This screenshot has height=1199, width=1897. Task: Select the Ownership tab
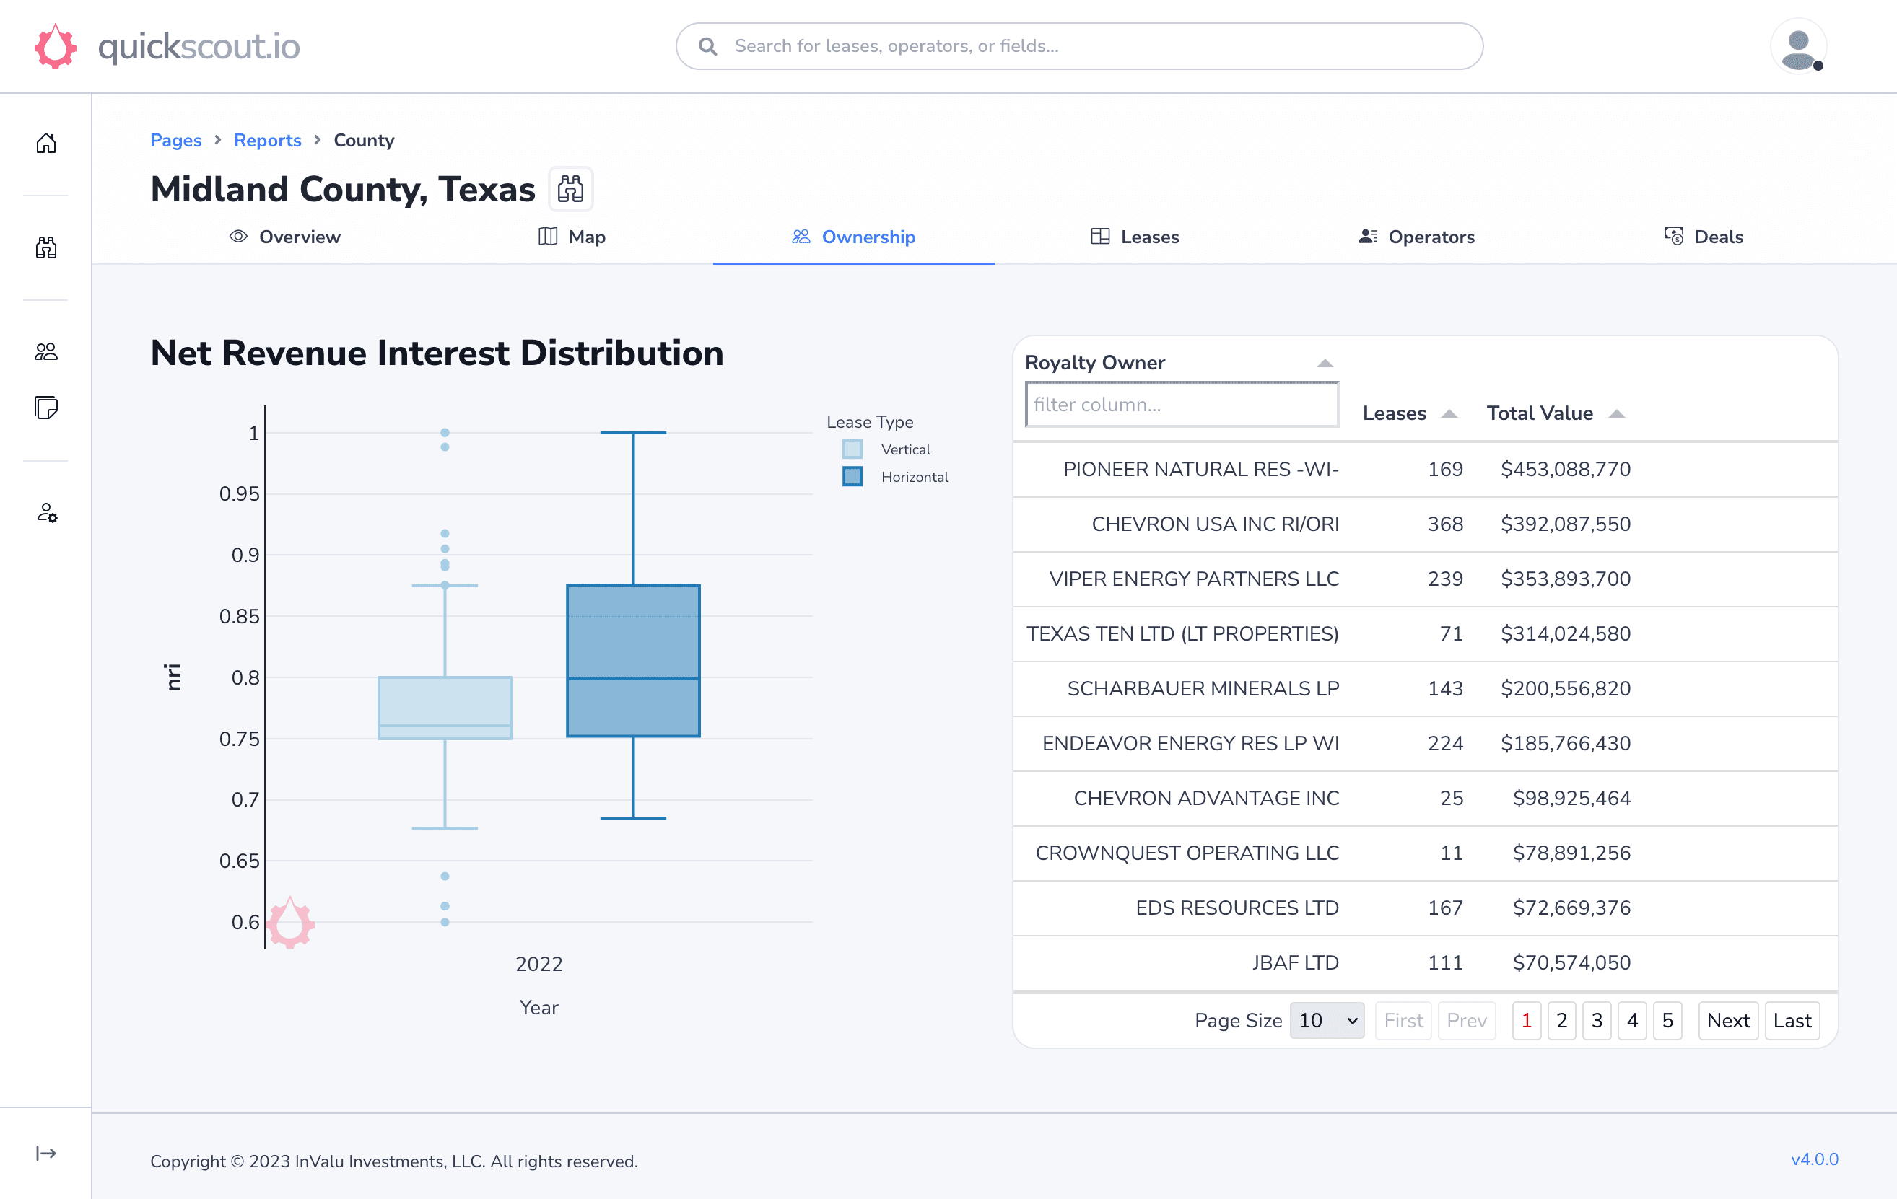[853, 237]
